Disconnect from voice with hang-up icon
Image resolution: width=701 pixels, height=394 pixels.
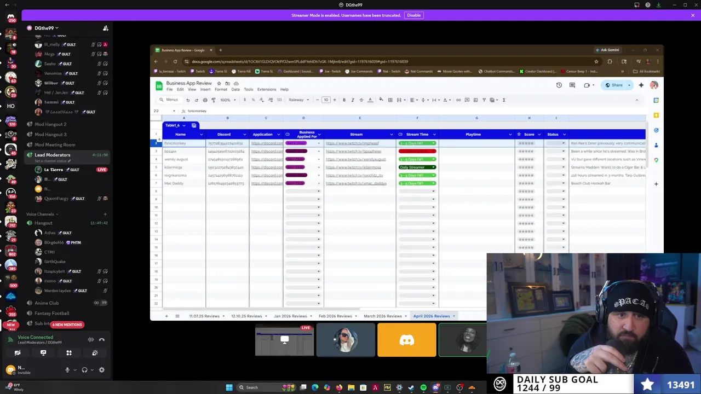click(x=102, y=340)
